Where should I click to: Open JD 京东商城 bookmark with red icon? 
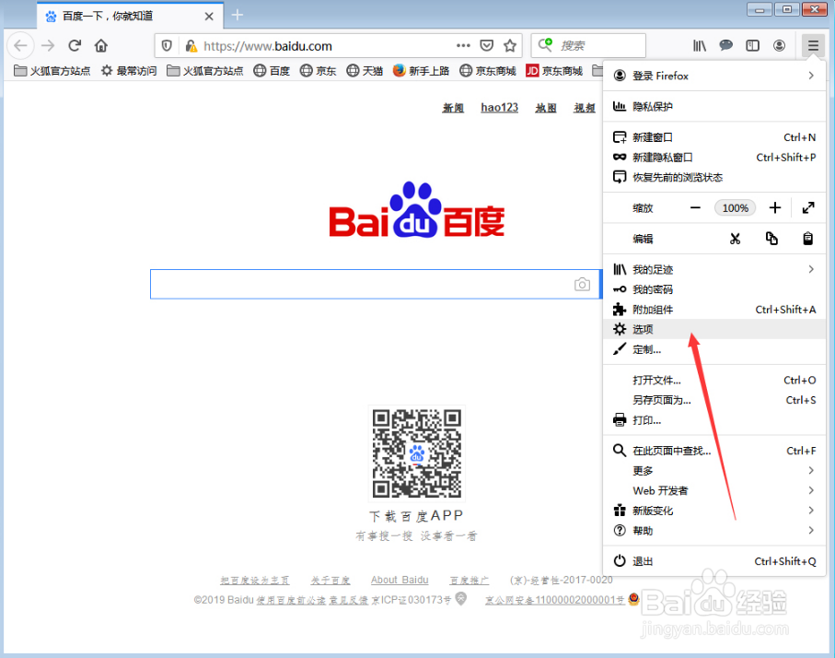554,71
